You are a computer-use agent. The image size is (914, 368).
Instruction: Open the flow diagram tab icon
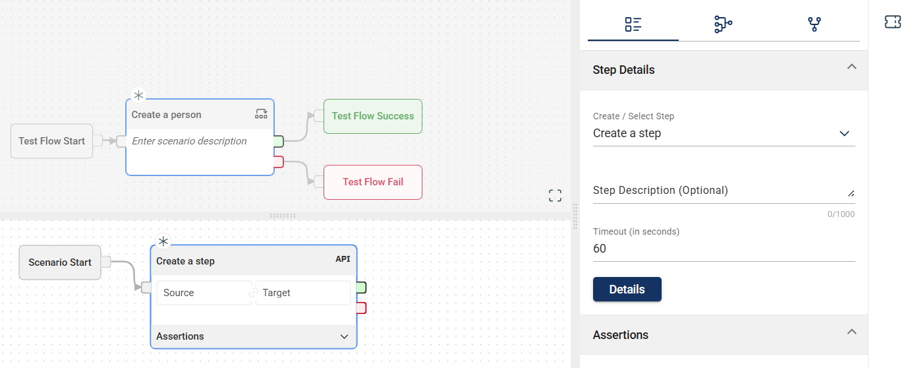pos(723,24)
